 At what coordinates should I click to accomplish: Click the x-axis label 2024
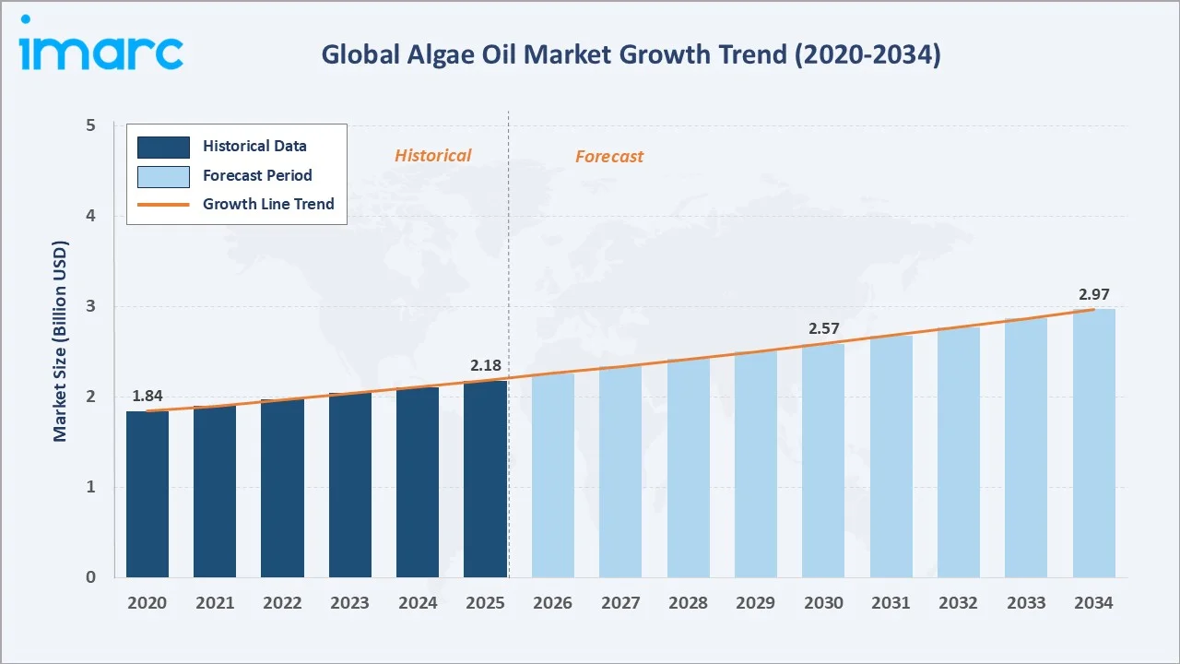418,603
